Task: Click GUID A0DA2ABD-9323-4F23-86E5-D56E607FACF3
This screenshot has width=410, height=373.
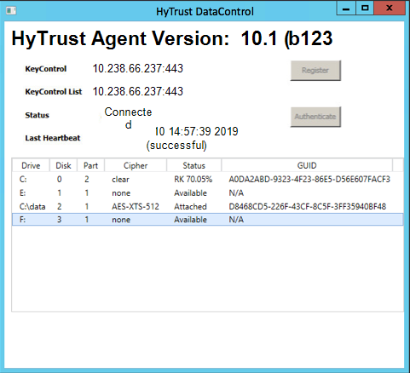Action: click(309, 179)
